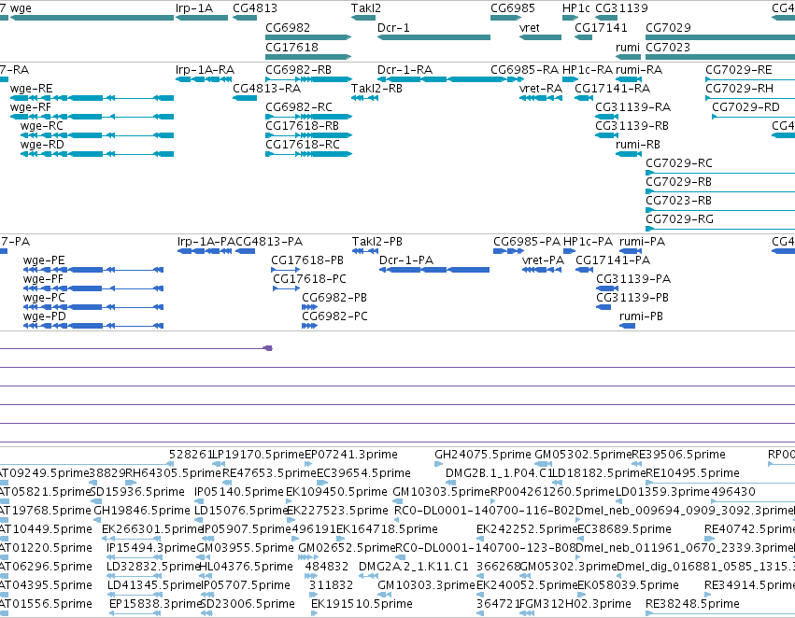795x618 pixels.
Task: Select the wge-RF transcript label
Action: click(x=31, y=106)
